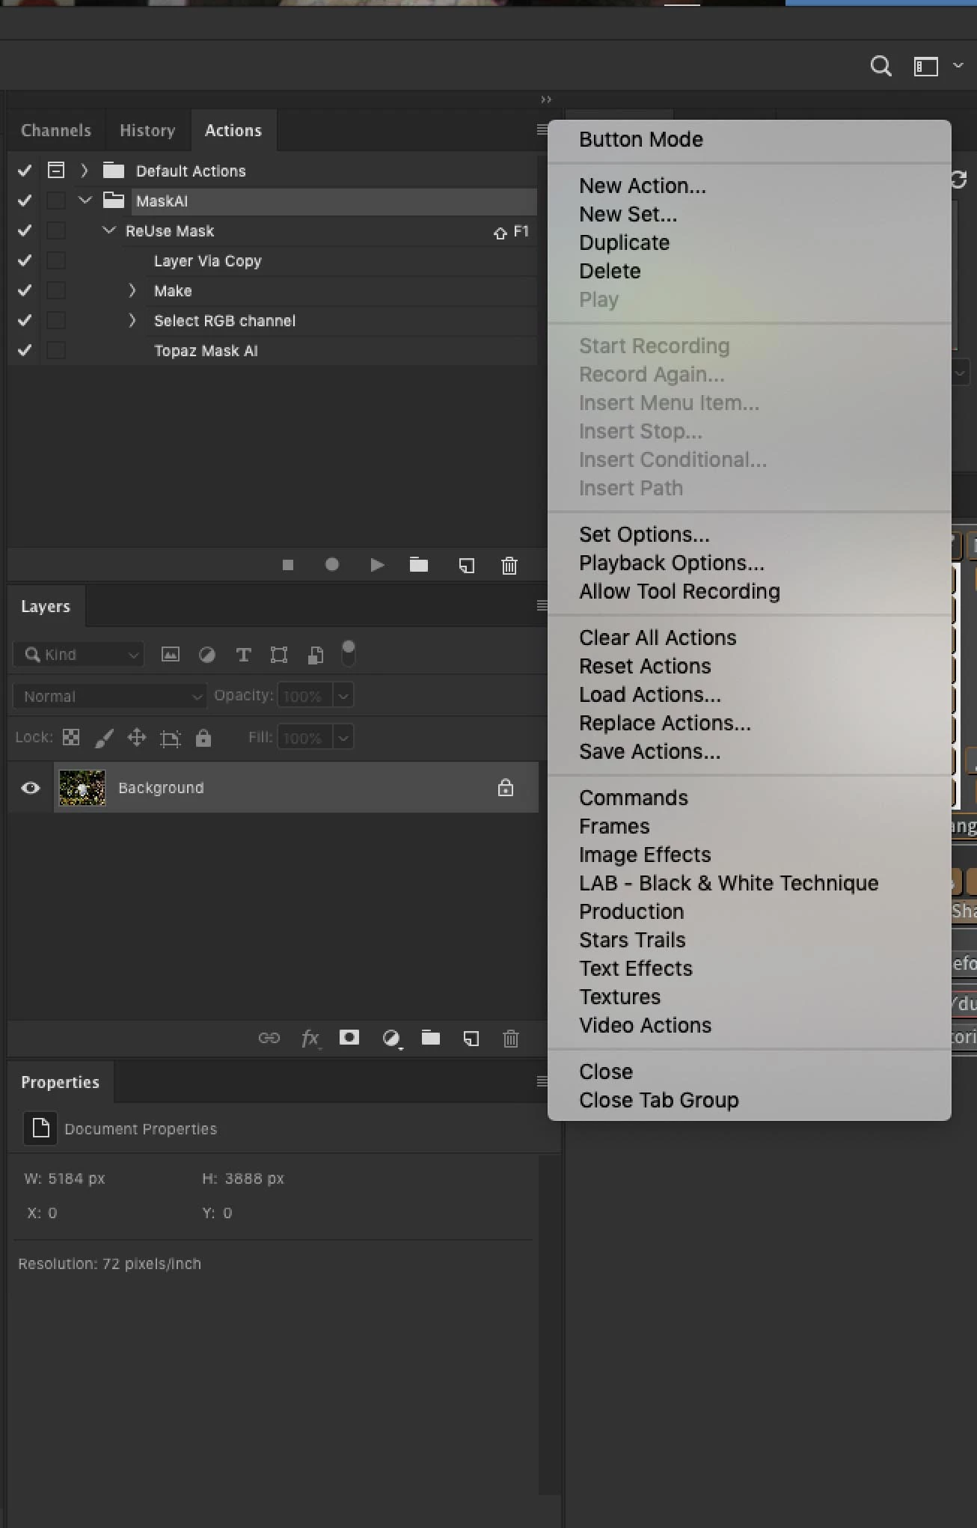
Task: Click the search magnifier icon
Action: click(x=881, y=67)
